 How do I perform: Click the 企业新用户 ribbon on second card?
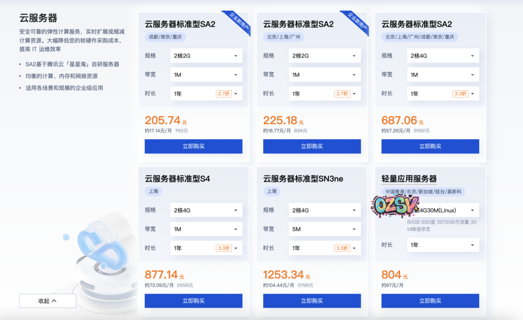click(357, 22)
